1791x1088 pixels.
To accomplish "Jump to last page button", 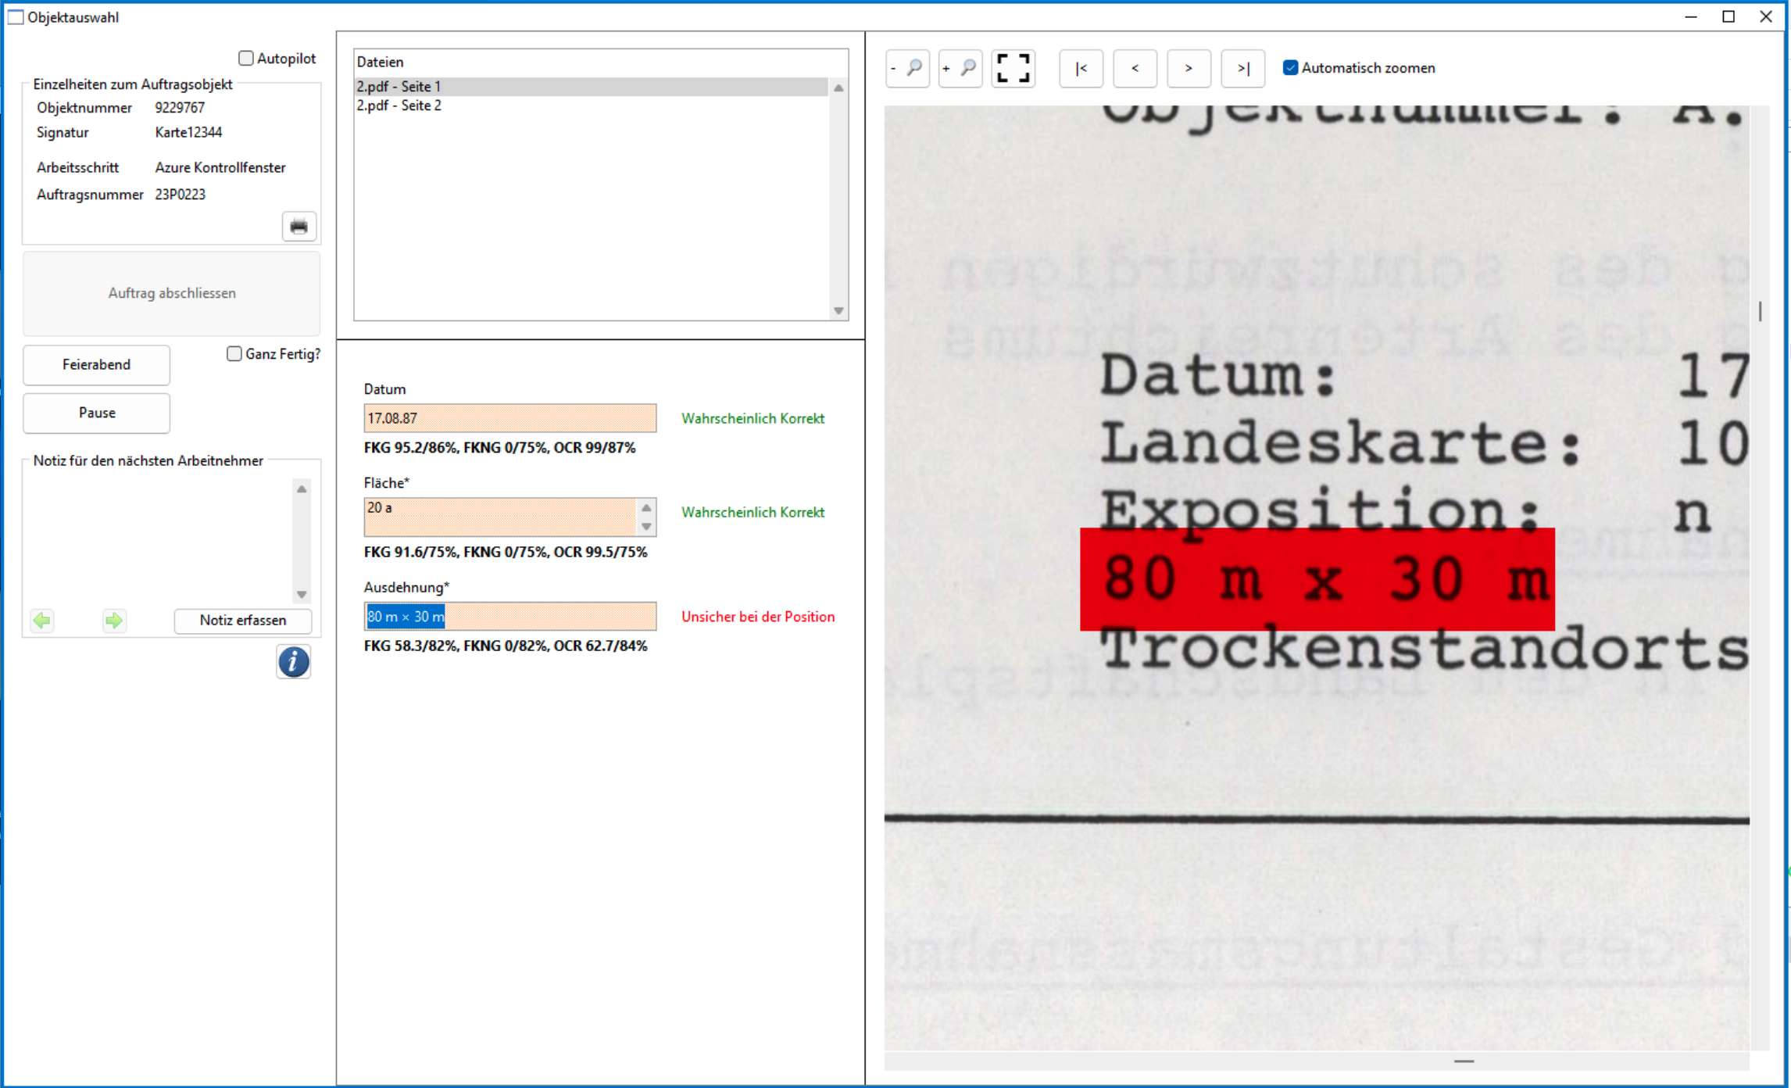I will click(x=1242, y=69).
